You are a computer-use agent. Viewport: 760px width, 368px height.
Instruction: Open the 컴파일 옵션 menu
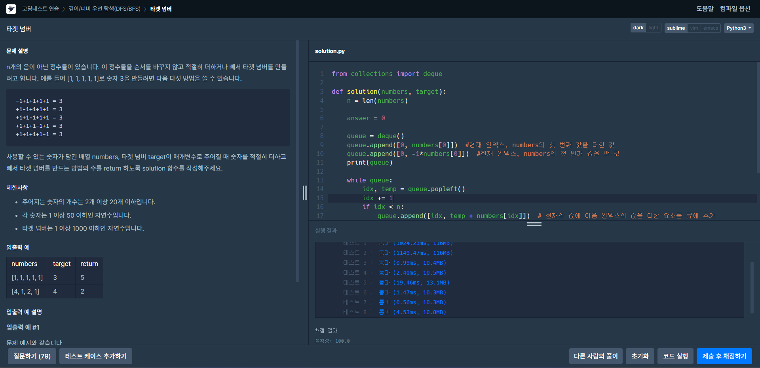pyautogui.click(x=735, y=9)
